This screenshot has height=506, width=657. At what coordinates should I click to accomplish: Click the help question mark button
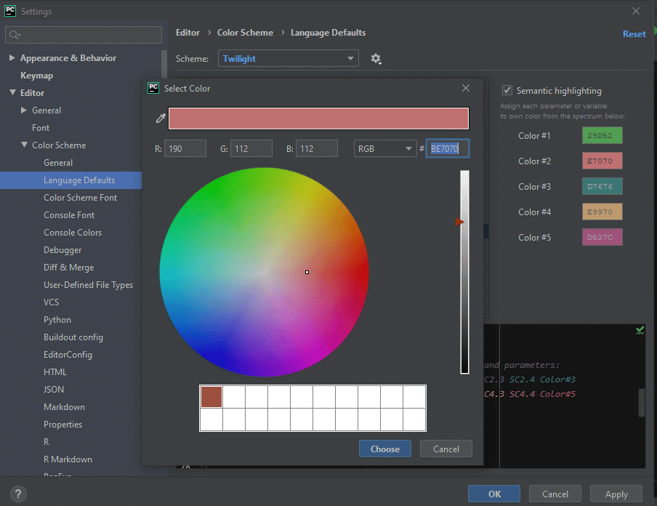click(18, 494)
